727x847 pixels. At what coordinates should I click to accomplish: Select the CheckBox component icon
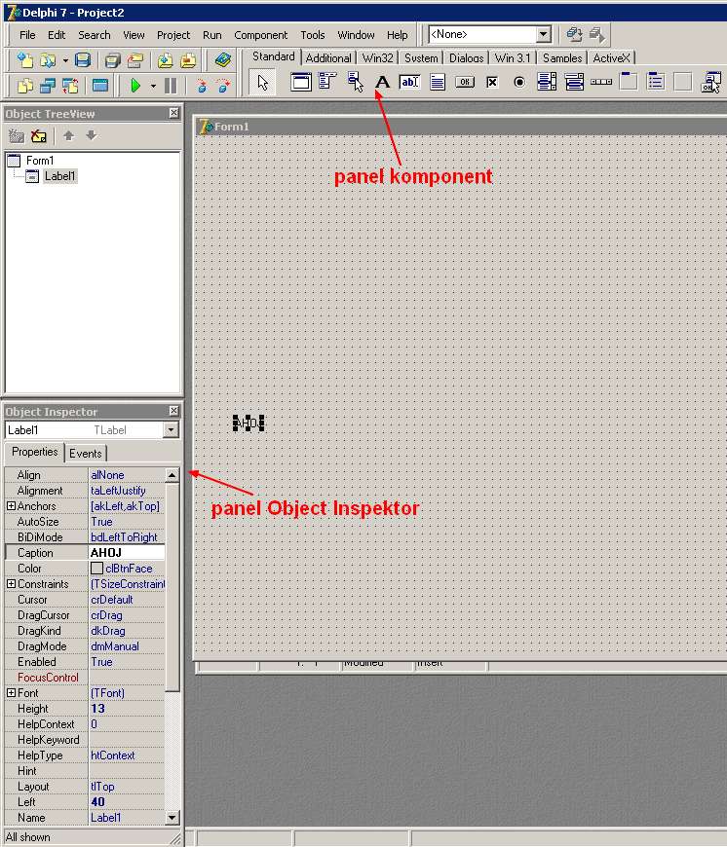tap(492, 82)
